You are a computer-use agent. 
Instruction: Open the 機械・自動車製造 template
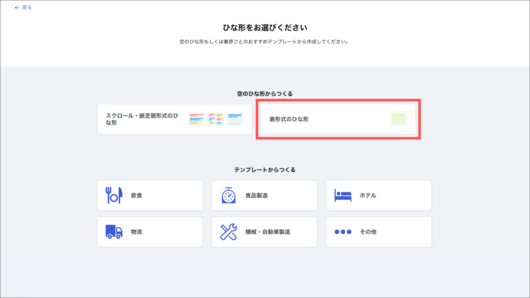coord(268,232)
